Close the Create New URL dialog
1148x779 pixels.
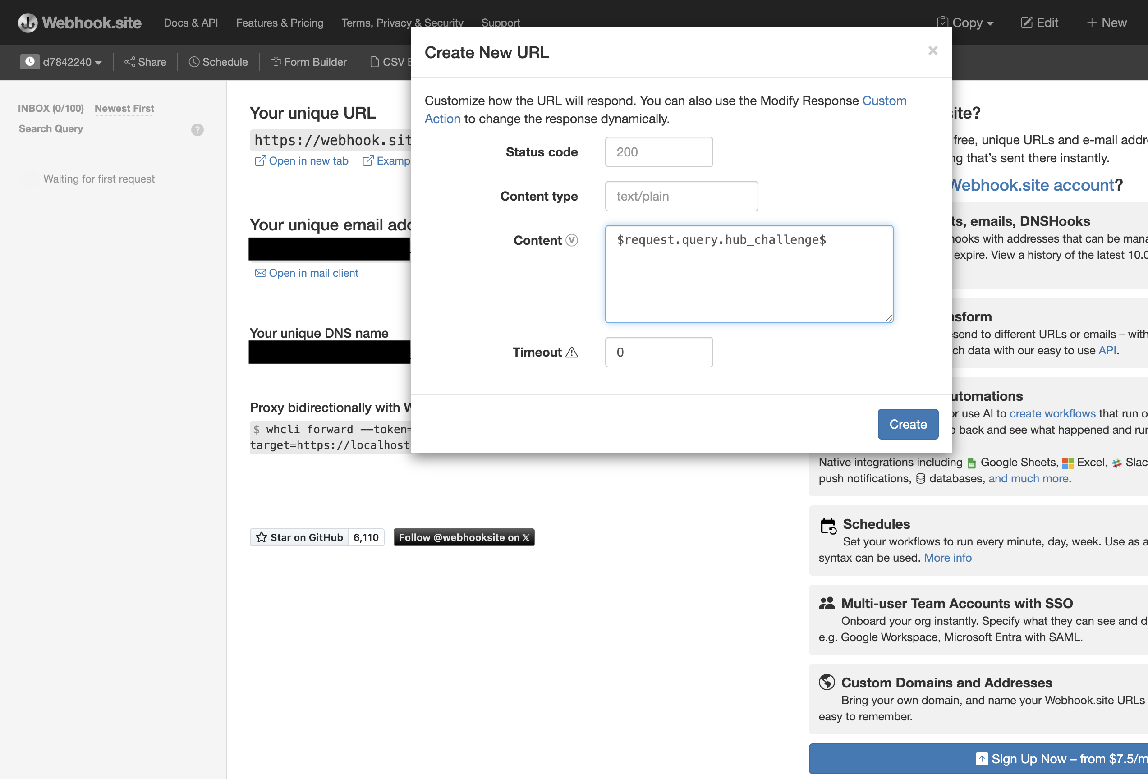[x=932, y=50]
